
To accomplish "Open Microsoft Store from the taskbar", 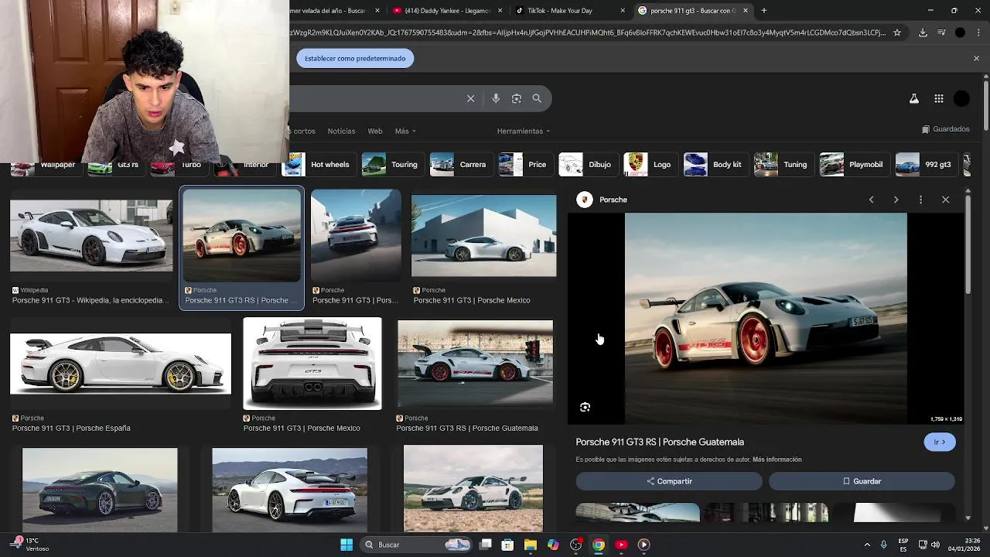I will click(507, 545).
